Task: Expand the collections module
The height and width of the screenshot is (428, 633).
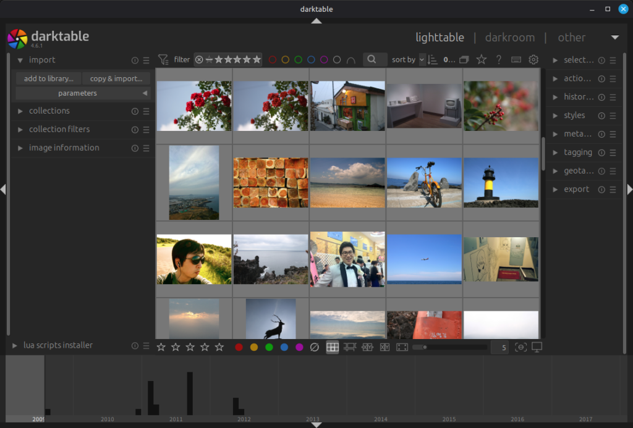Action: coord(49,111)
